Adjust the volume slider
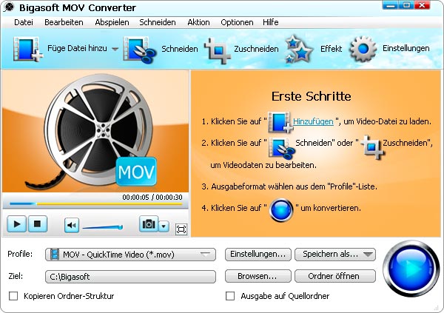The height and width of the screenshot is (313, 444). coord(102,227)
